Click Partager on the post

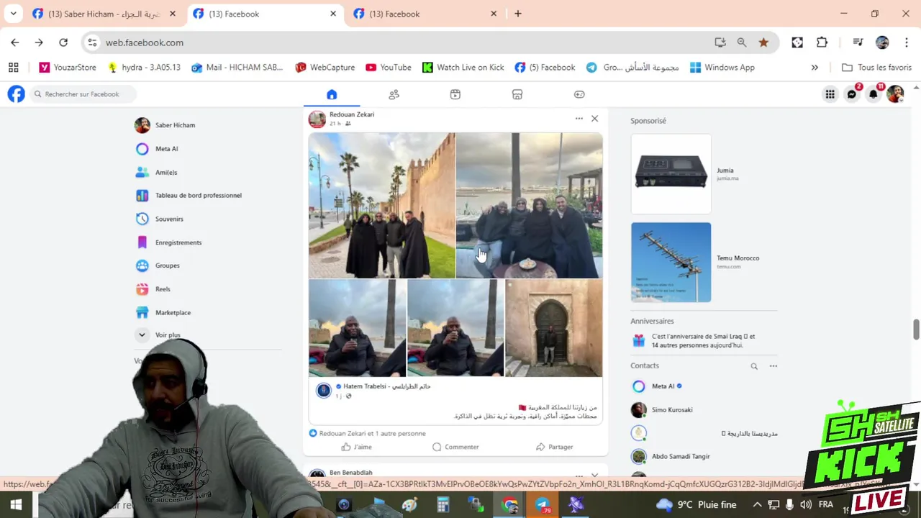click(554, 447)
